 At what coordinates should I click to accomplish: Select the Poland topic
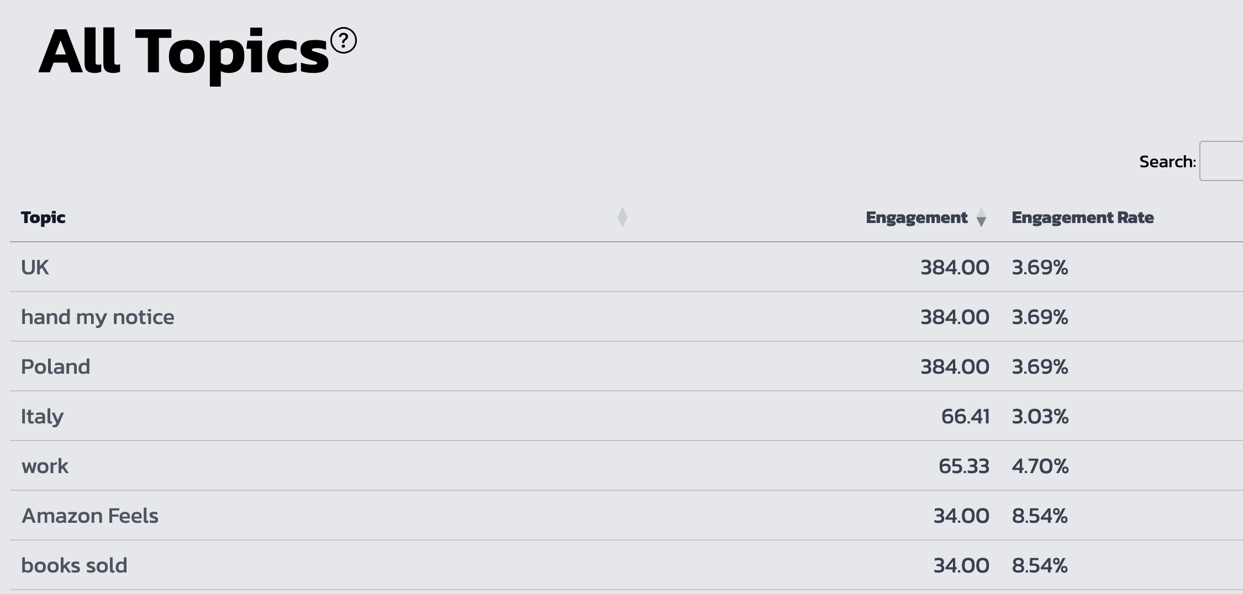point(55,367)
